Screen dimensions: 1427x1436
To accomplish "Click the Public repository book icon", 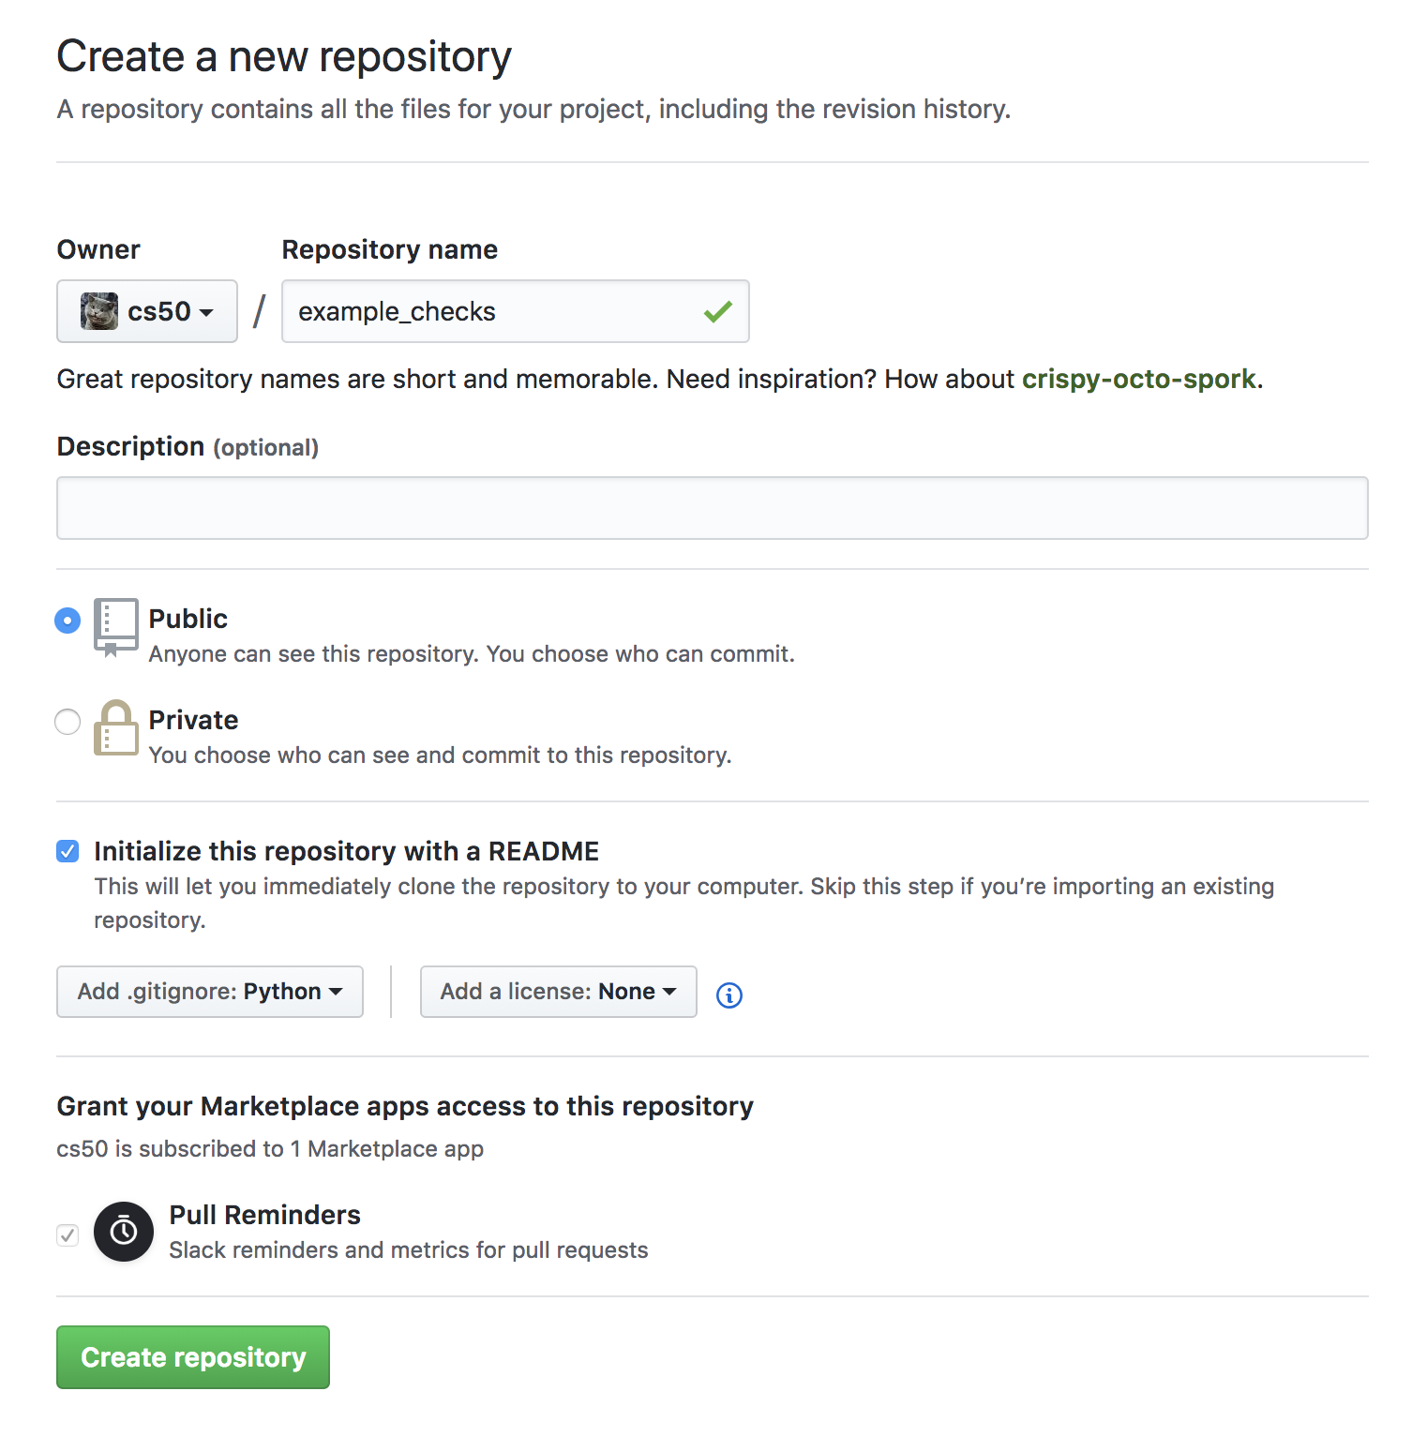I will pos(116,626).
